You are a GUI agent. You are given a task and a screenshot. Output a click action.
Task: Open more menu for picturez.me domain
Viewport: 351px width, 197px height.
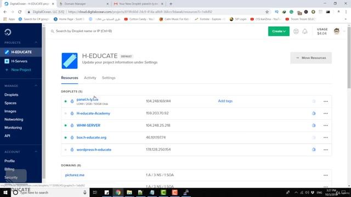click(325, 175)
